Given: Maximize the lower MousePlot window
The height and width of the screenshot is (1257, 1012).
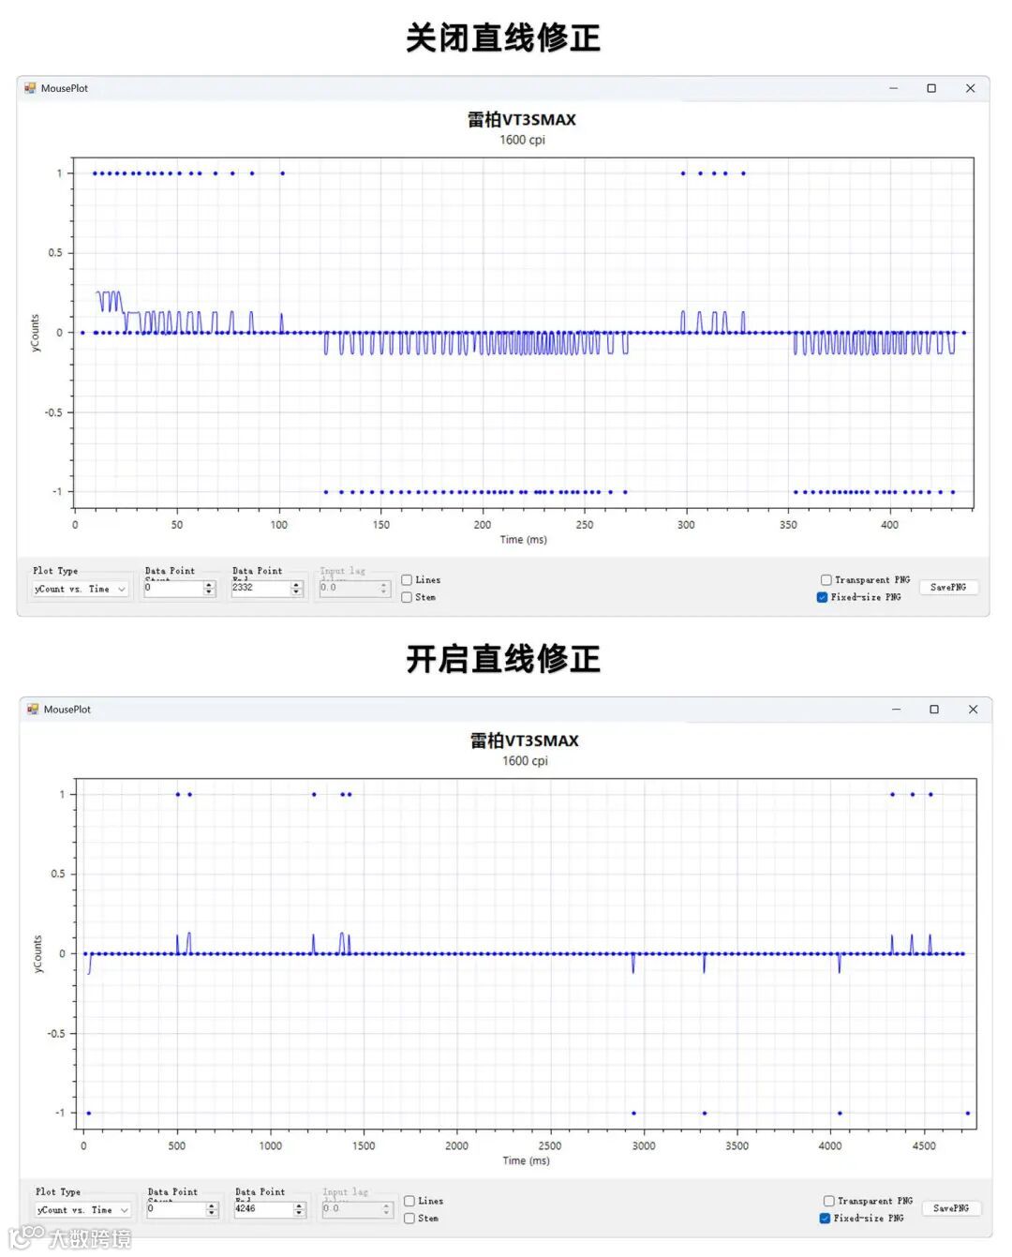Looking at the screenshot, I should coord(934,710).
